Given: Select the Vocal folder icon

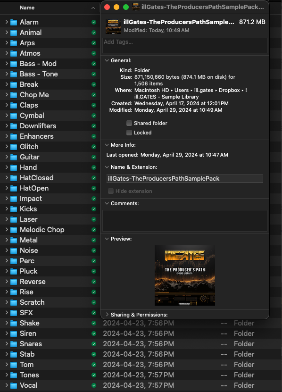Looking at the screenshot, I should (x=14, y=385).
